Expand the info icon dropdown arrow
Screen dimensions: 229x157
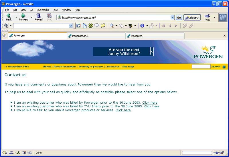(x=147, y=26)
